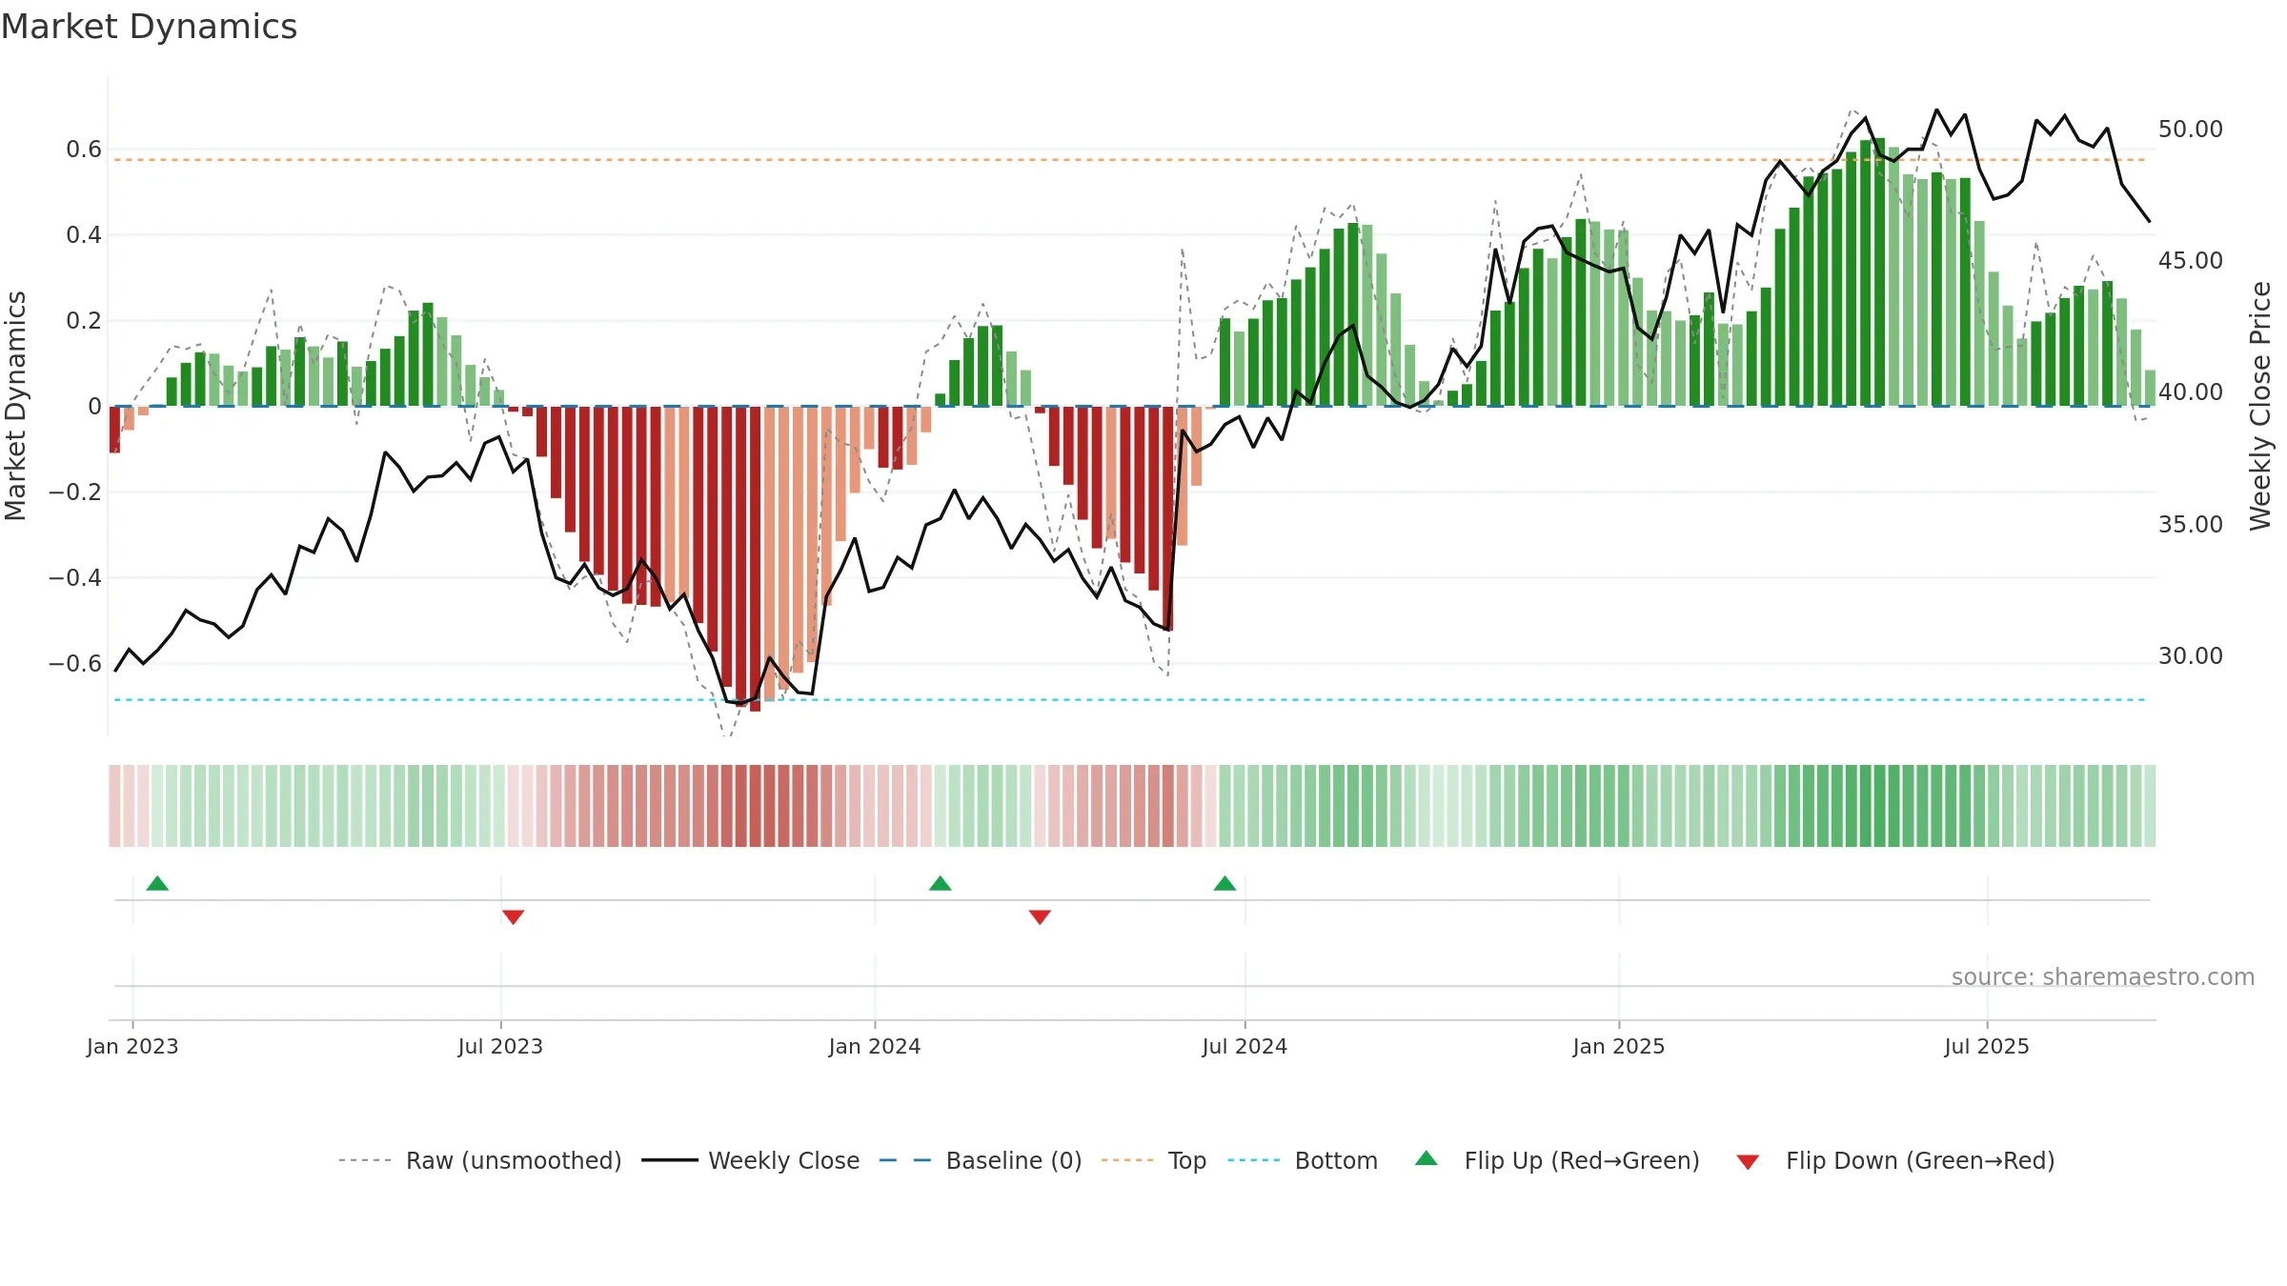Click the 0.4 left axis label
Viewport: 2287px width, 1286px height.
[x=84, y=235]
